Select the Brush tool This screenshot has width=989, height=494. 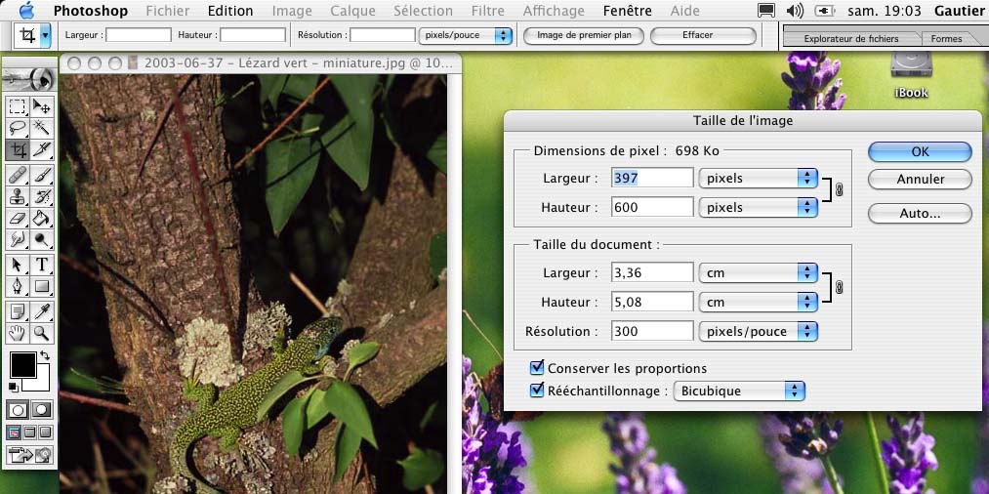(x=42, y=175)
